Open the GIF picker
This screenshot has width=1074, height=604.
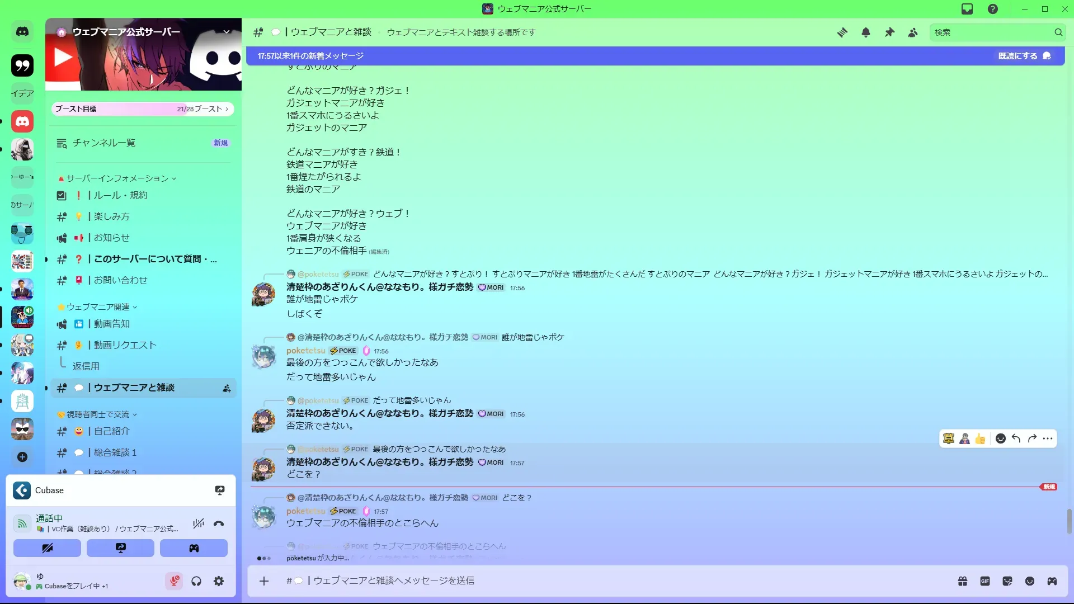[x=985, y=581]
